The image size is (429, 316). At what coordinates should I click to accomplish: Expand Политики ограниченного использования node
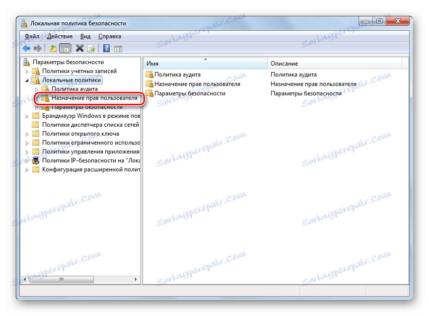click(x=27, y=143)
